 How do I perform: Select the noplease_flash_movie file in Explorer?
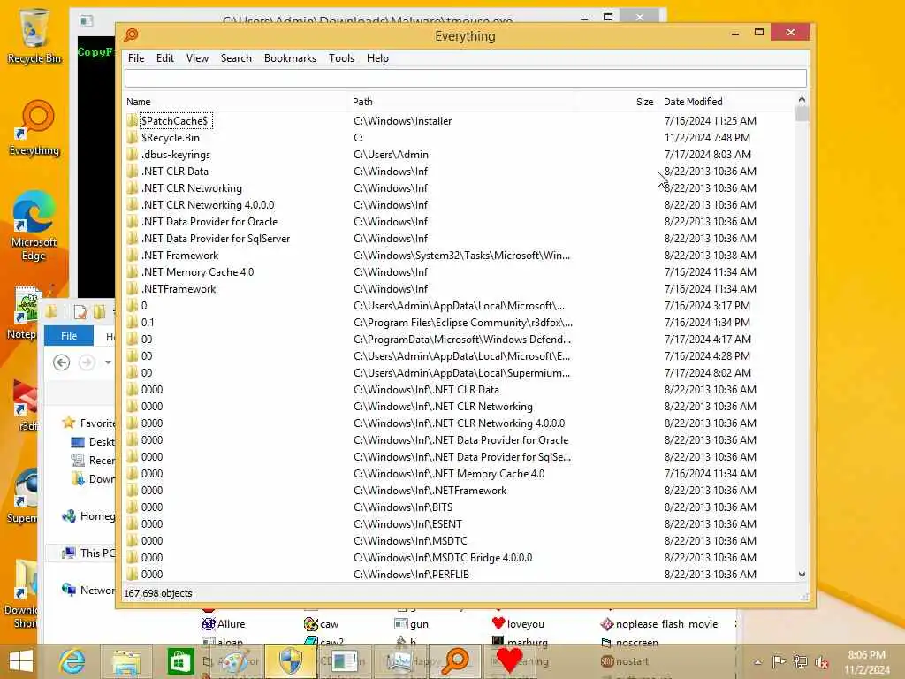659,624
